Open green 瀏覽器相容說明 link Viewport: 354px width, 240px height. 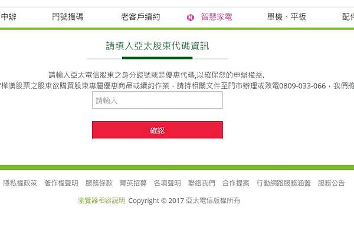click(x=101, y=201)
